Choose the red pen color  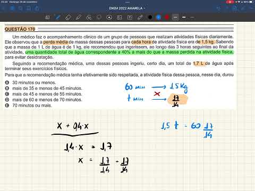[x=167, y=18]
